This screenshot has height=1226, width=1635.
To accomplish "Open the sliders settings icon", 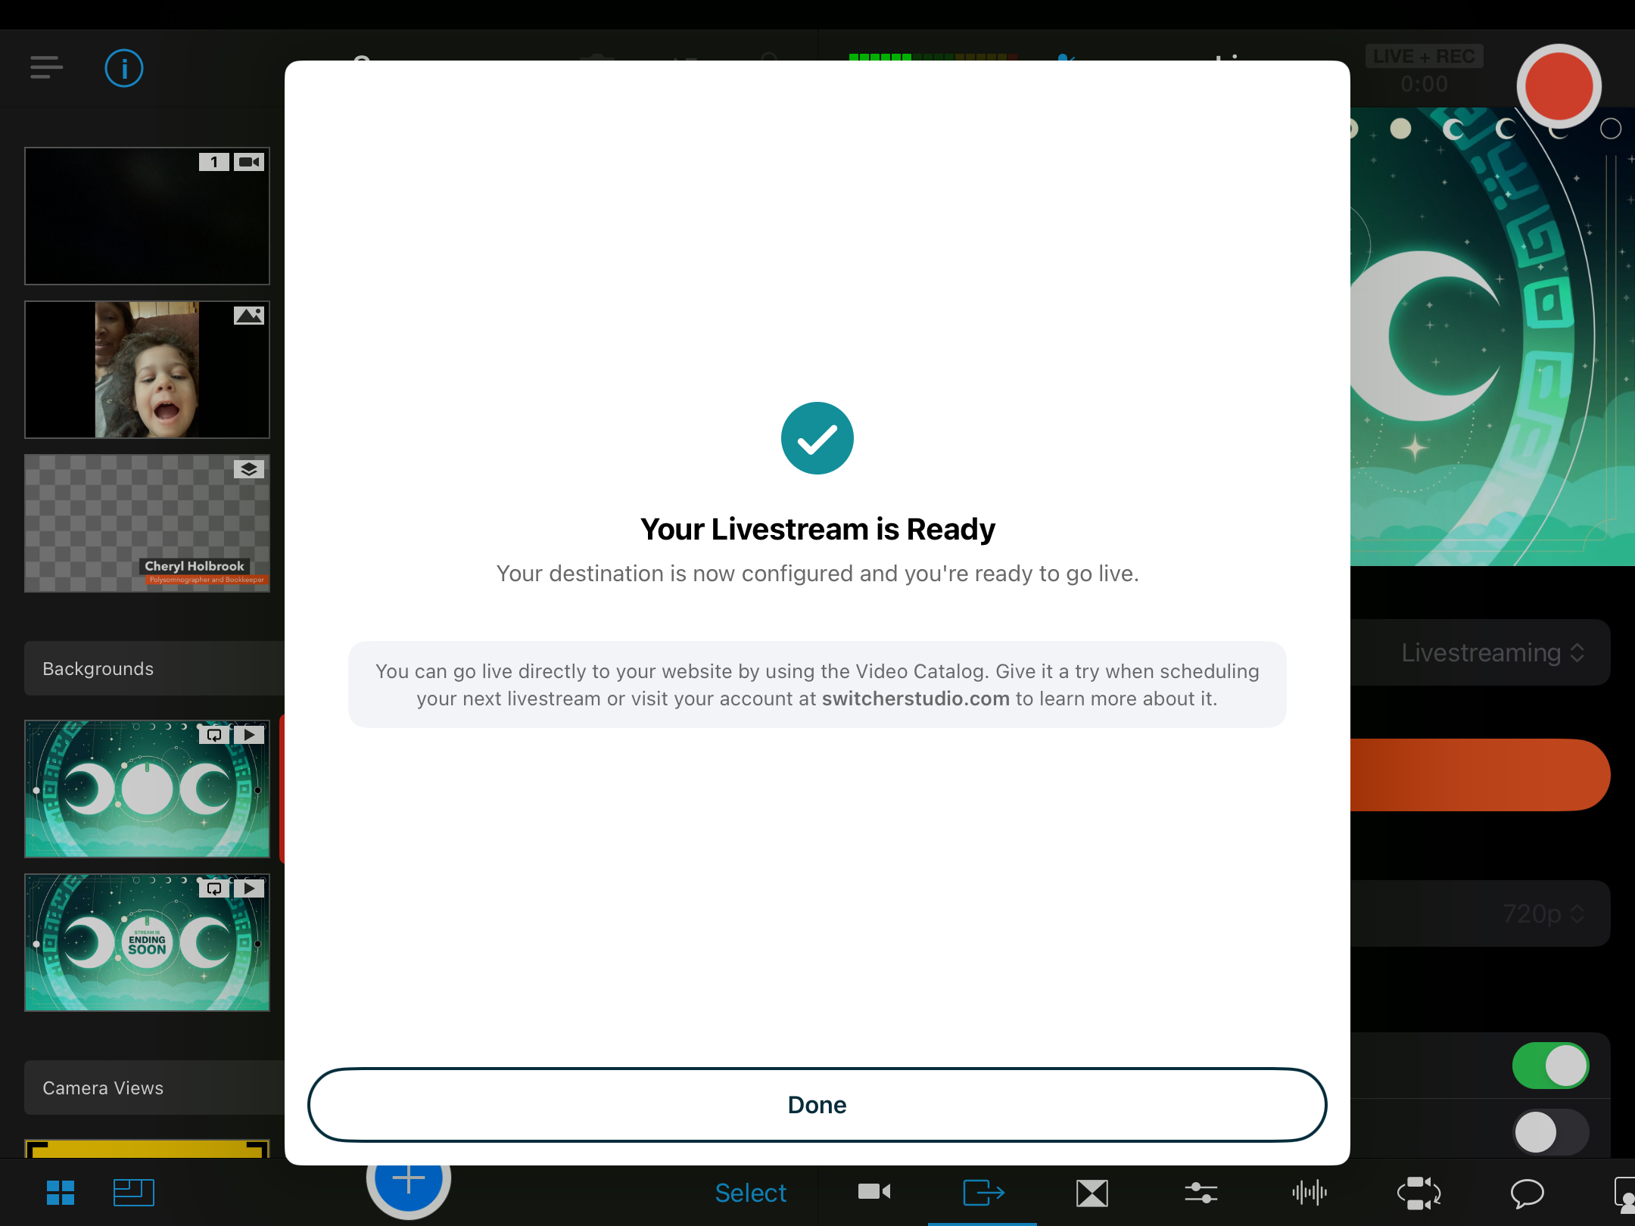I will pyautogui.click(x=1201, y=1193).
